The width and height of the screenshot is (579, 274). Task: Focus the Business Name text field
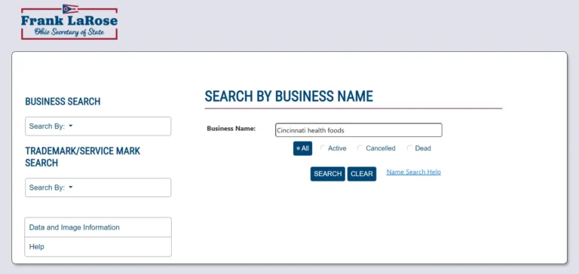click(x=358, y=129)
